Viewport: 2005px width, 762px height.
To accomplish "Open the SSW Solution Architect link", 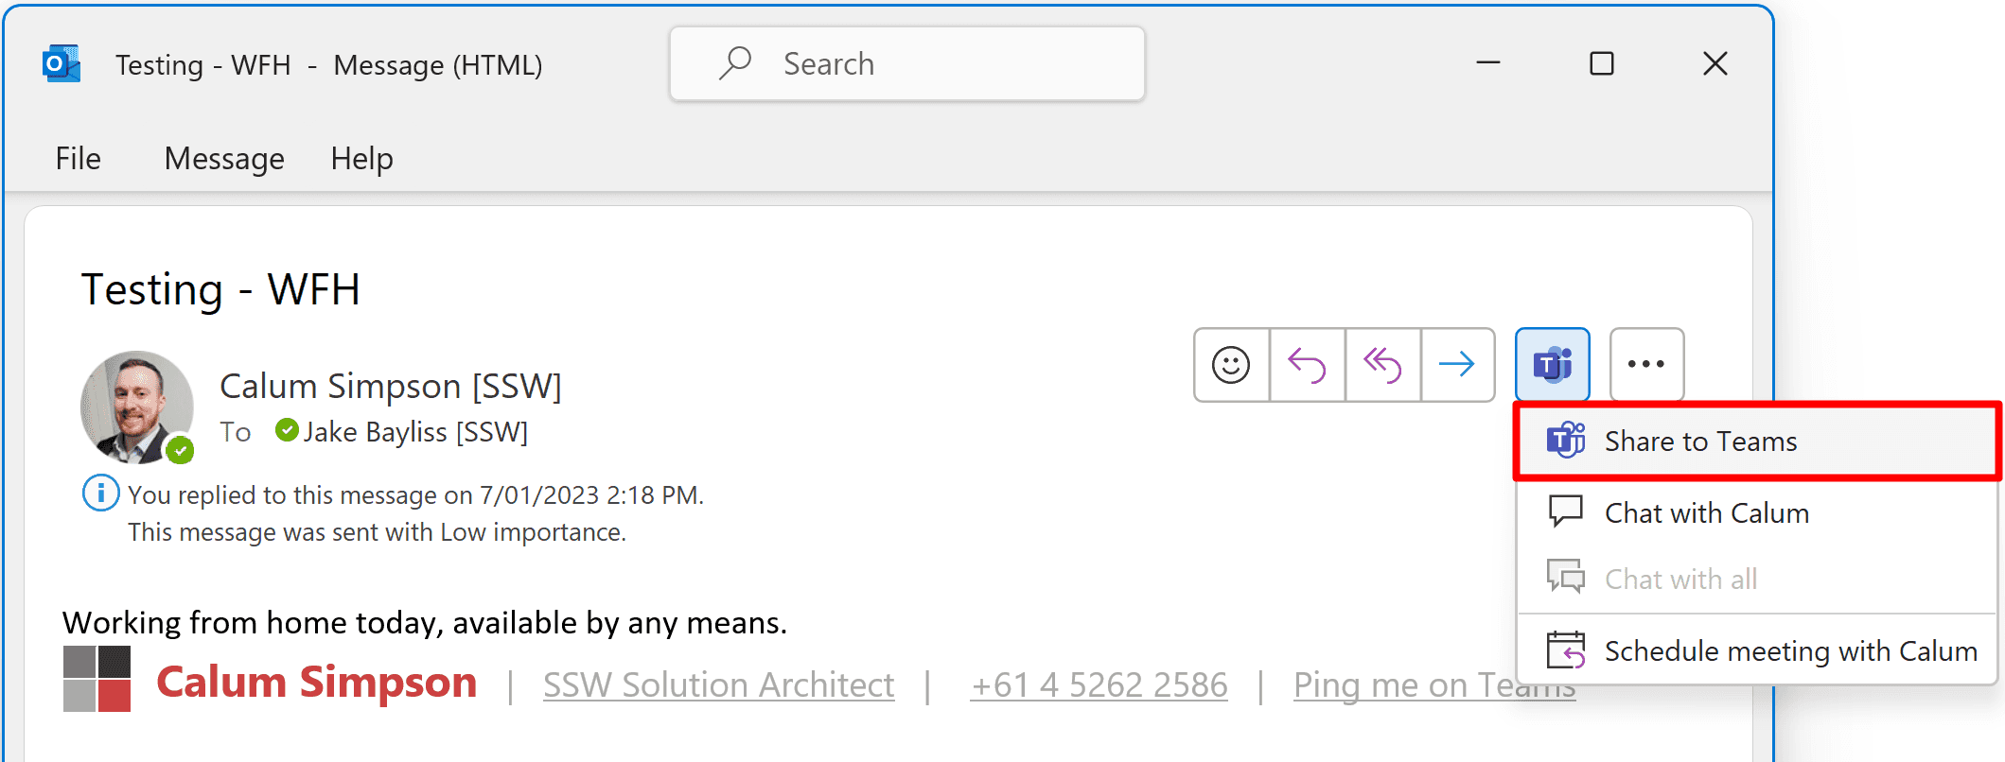I will pos(718,685).
